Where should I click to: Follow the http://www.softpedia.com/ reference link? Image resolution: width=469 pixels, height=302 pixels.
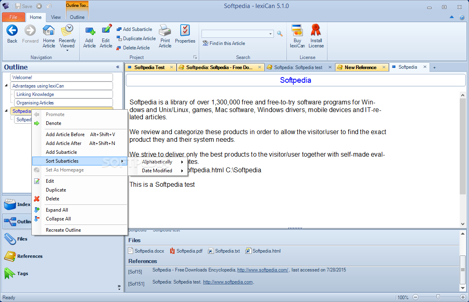pyautogui.click(x=263, y=270)
